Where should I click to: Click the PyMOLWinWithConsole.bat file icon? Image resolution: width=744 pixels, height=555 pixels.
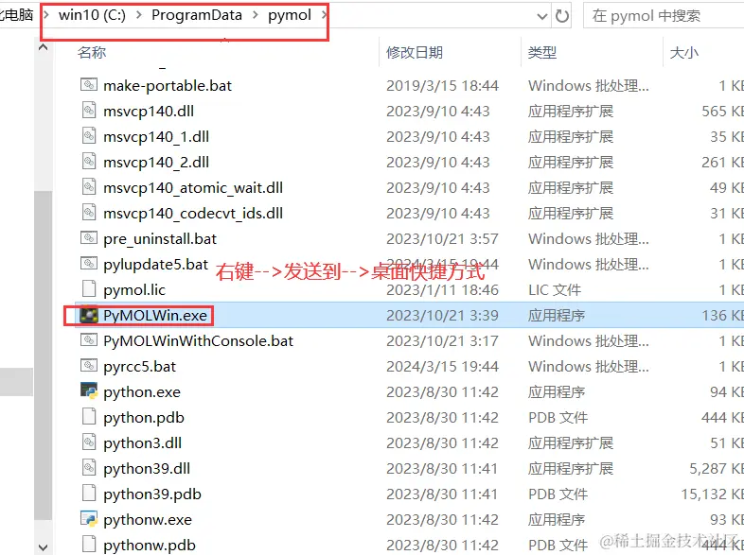tap(89, 340)
